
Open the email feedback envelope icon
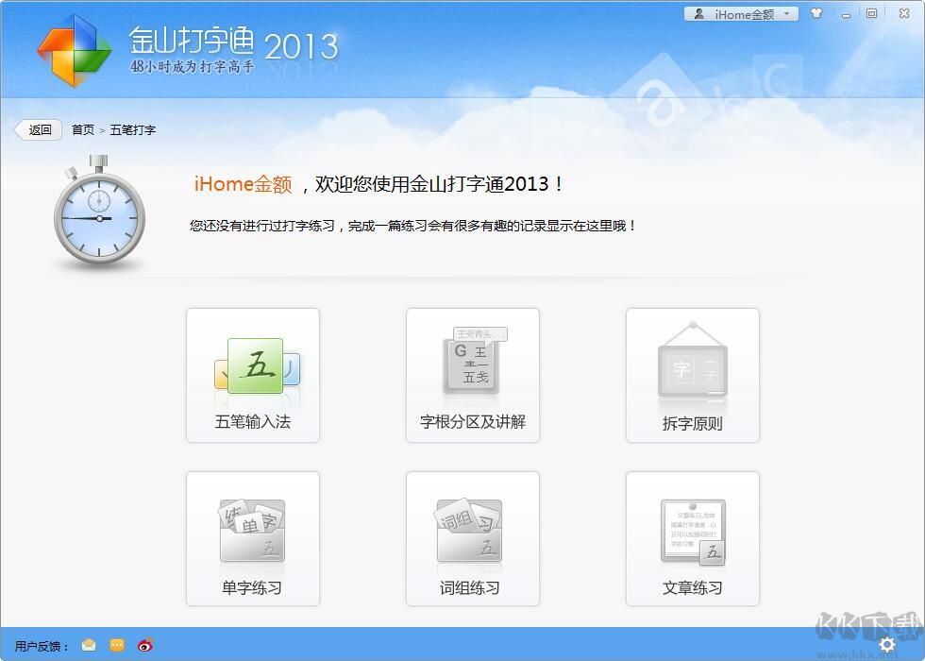point(89,645)
